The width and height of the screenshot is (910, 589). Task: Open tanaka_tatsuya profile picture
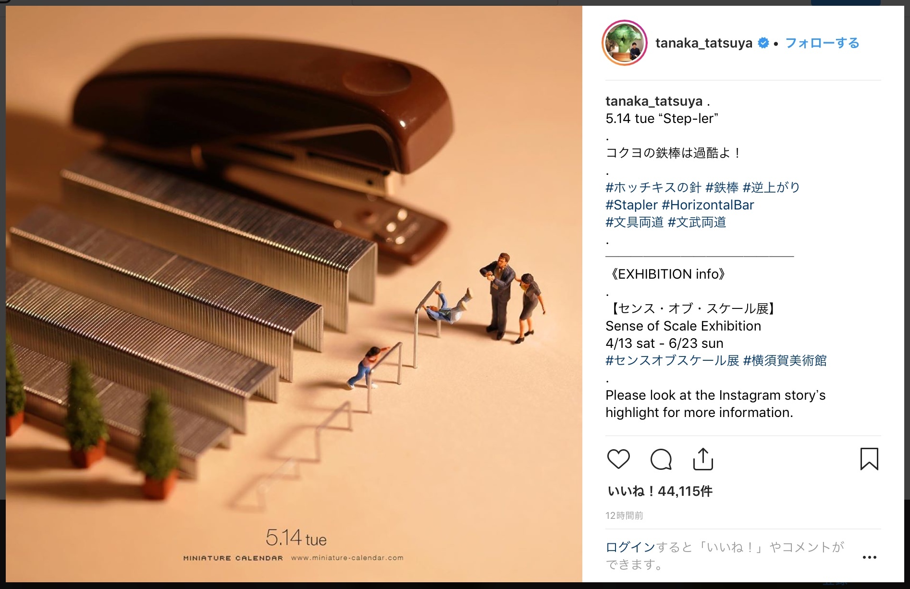pyautogui.click(x=625, y=43)
